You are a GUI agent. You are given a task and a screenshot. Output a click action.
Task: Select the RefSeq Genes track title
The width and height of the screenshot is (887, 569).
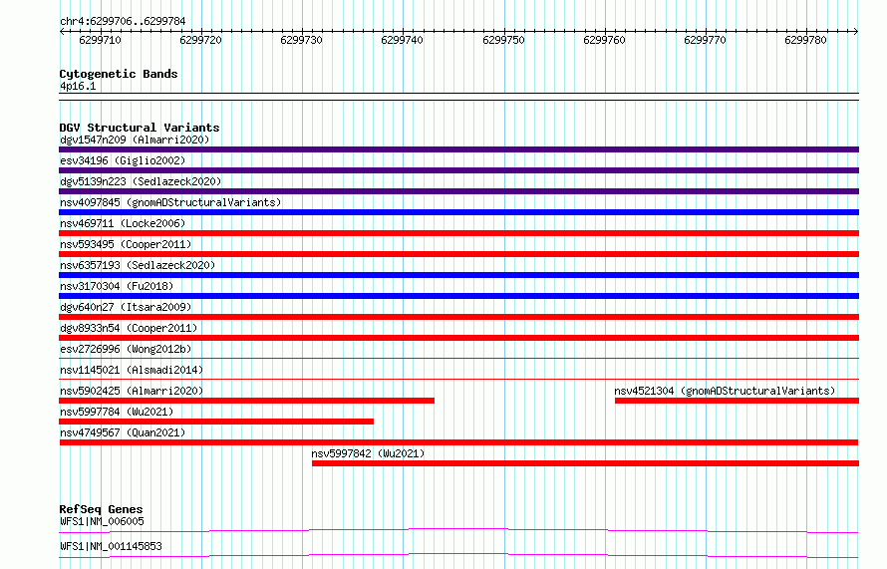pos(101,509)
